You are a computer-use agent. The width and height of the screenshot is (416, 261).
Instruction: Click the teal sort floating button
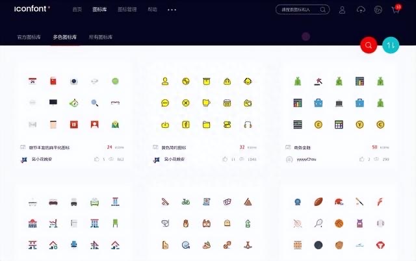click(390, 45)
